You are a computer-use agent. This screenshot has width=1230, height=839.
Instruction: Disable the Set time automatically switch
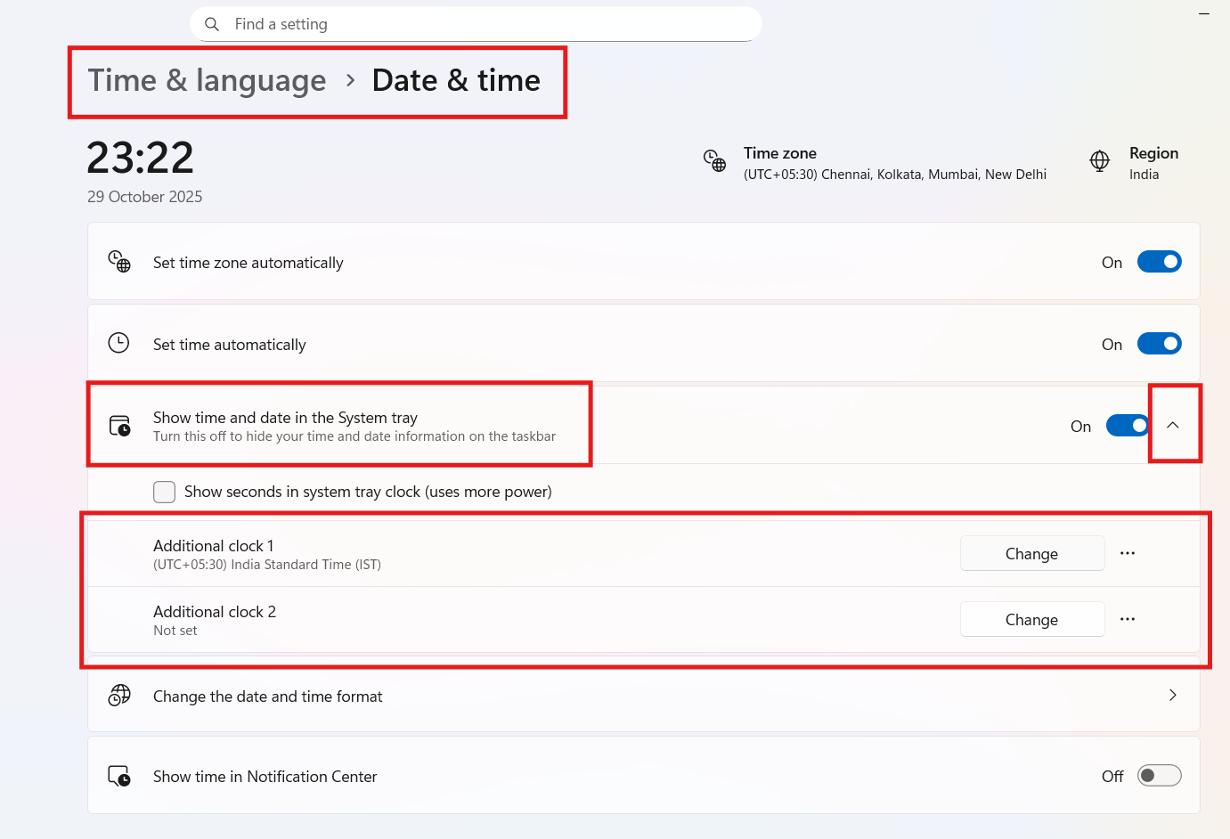pyautogui.click(x=1159, y=344)
